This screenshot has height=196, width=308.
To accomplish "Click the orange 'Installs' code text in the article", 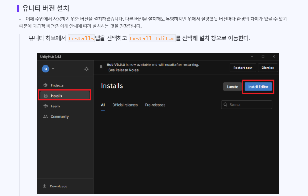I will coord(81,38).
